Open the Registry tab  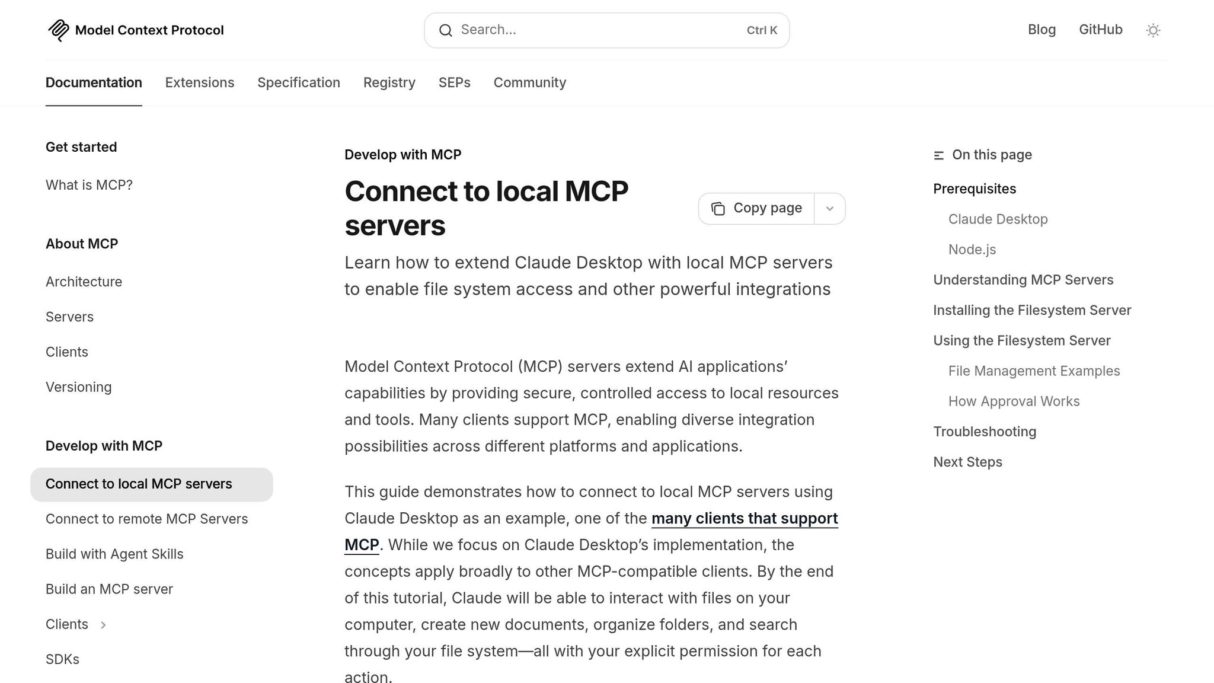click(x=389, y=82)
